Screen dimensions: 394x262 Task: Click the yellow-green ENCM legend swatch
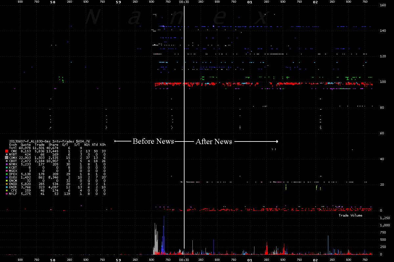point(7,180)
